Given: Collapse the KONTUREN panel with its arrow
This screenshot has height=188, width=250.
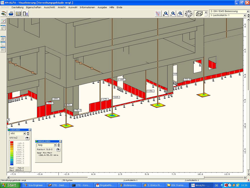Looking at the screenshot, I should click(x=30, y=130).
